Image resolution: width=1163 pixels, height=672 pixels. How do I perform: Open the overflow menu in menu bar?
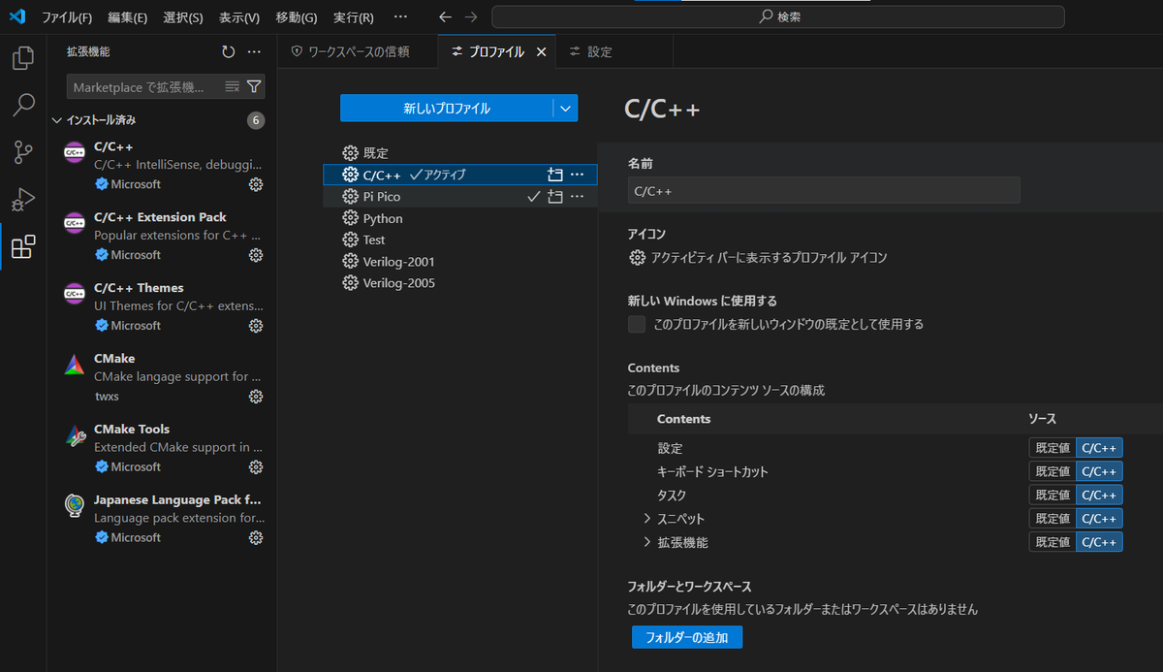click(x=400, y=16)
